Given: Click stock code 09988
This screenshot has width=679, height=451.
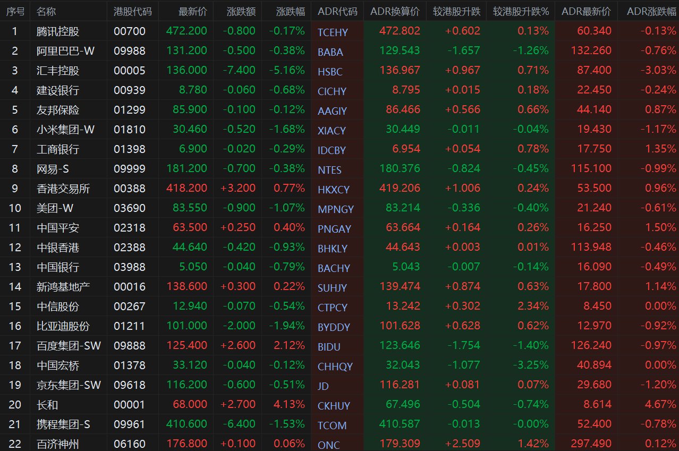Looking at the screenshot, I should (x=130, y=51).
